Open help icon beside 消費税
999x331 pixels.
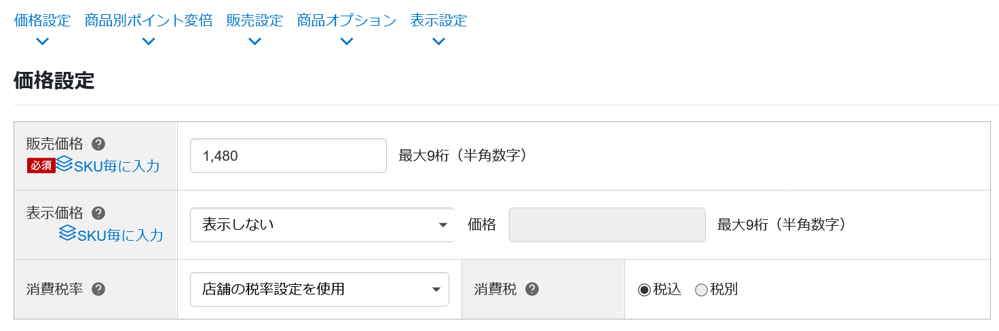tap(533, 290)
